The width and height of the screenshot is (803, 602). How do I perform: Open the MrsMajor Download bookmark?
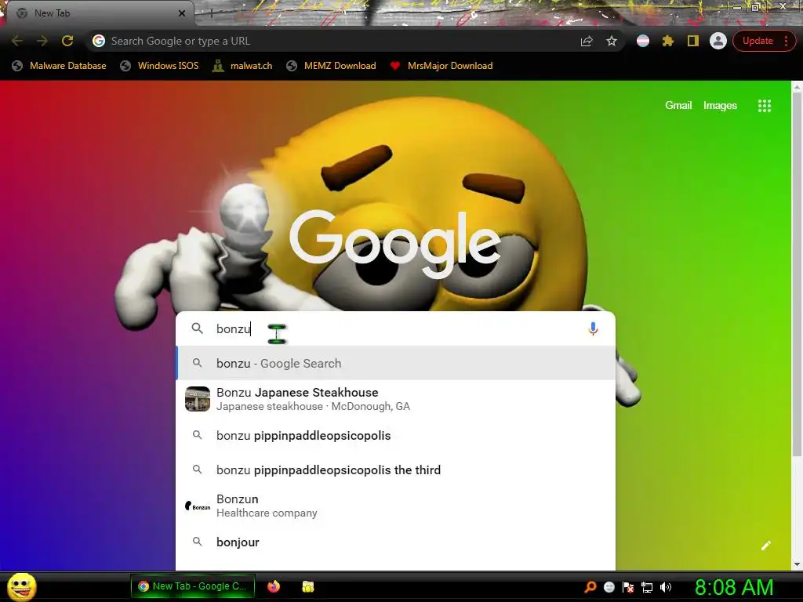(441, 66)
